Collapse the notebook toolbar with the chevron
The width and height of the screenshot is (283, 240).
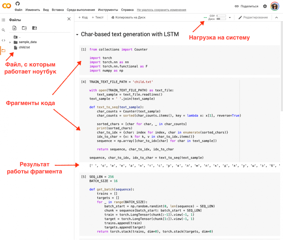click(276, 17)
